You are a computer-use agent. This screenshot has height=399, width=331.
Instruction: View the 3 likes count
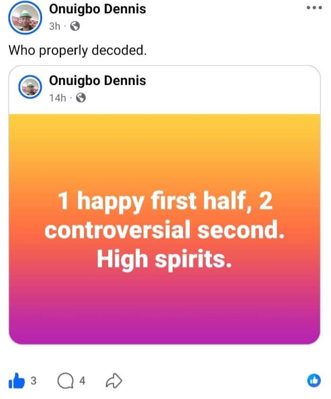click(34, 380)
